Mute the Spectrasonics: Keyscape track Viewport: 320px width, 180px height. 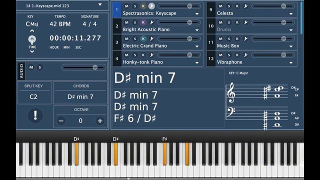[126, 6]
